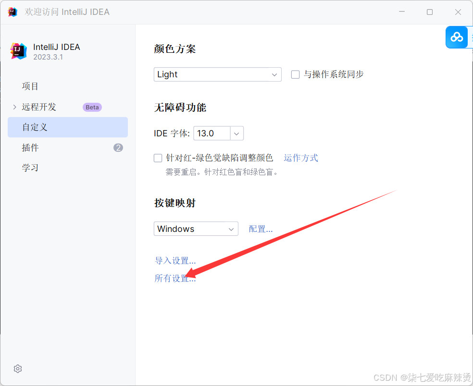
Task: Click the plugin update badge showing 2
Action: point(118,148)
